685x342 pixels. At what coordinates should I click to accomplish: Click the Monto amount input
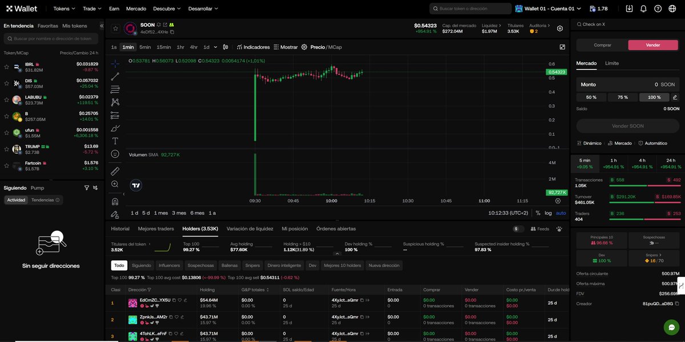click(x=627, y=84)
